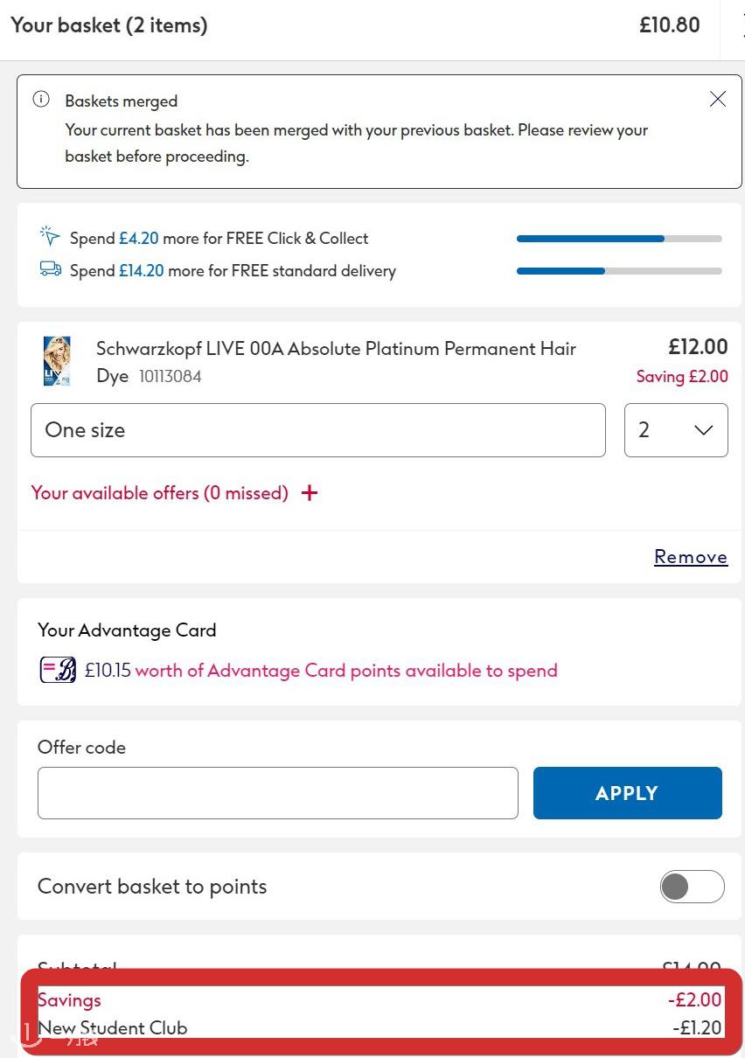Dismiss the Baskets merged notification
Viewport: 745px width, 1058px height.
(x=718, y=99)
